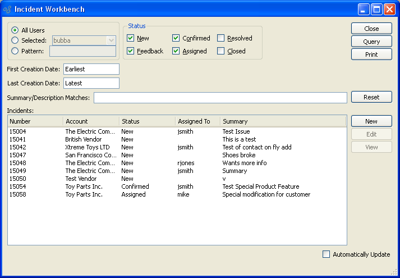Image resolution: width=400 pixels, height=278 pixels.
Task: Open the bubba user dropdown
Action: [111, 40]
